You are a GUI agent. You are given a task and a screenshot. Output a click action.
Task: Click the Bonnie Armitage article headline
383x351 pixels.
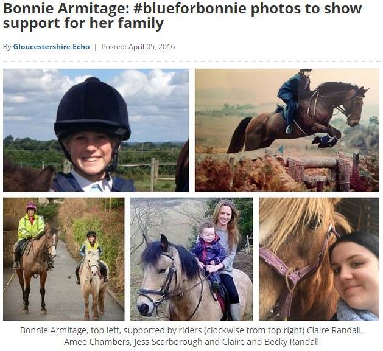pos(182,16)
